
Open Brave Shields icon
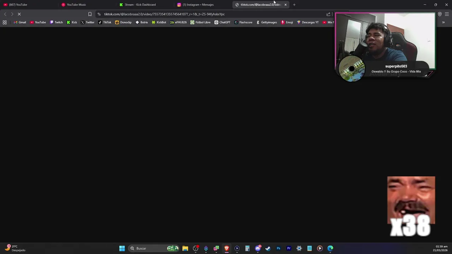click(x=440, y=14)
